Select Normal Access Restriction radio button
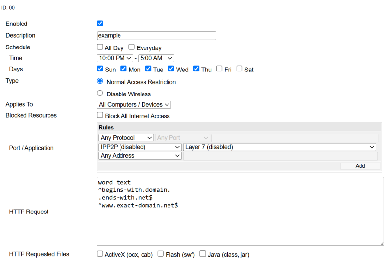The height and width of the screenshot is (259, 384). coord(100,81)
